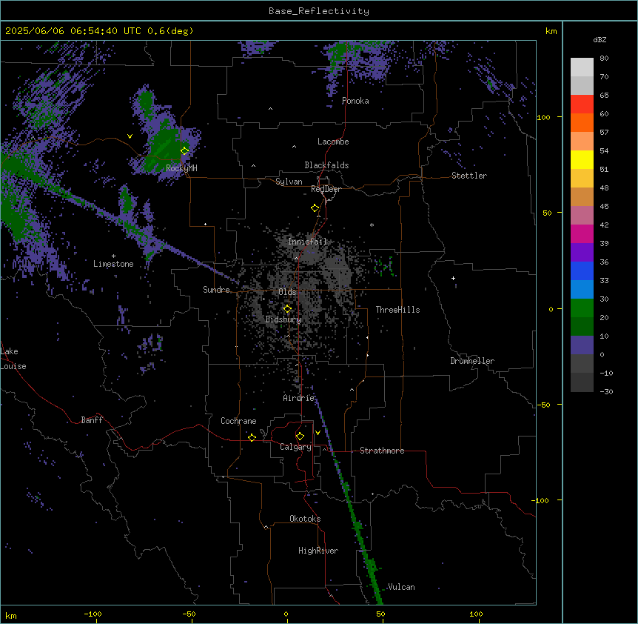Click the Sylvan label
This screenshot has width=638, height=624.
click(x=289, y=182)
